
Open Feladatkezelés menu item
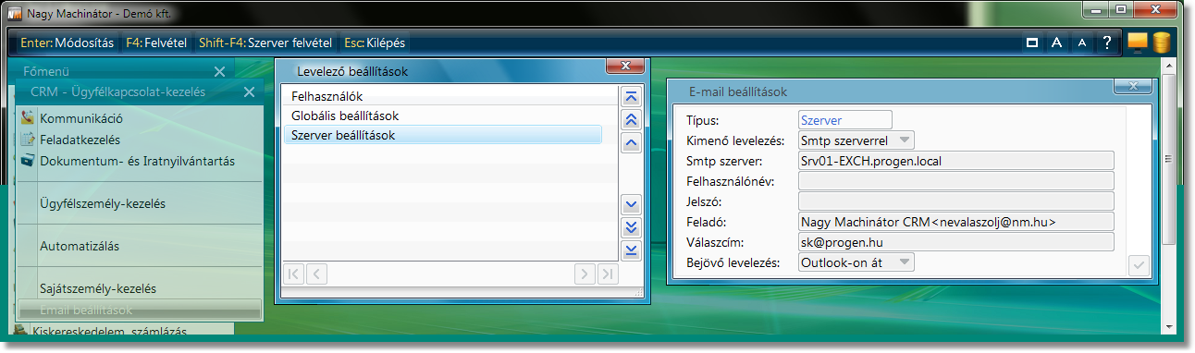(x=80, y=140)
